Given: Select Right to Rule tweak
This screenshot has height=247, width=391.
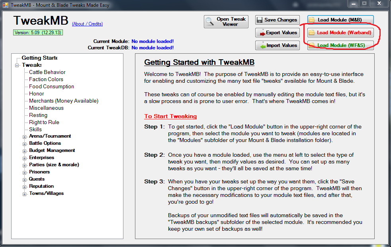Looking at the screenshot, I should (x=44, y=122).
